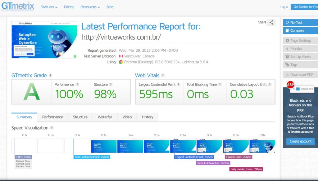Click the website screenshot thumbnail
The image size is (318, 181).
point(44,40)
